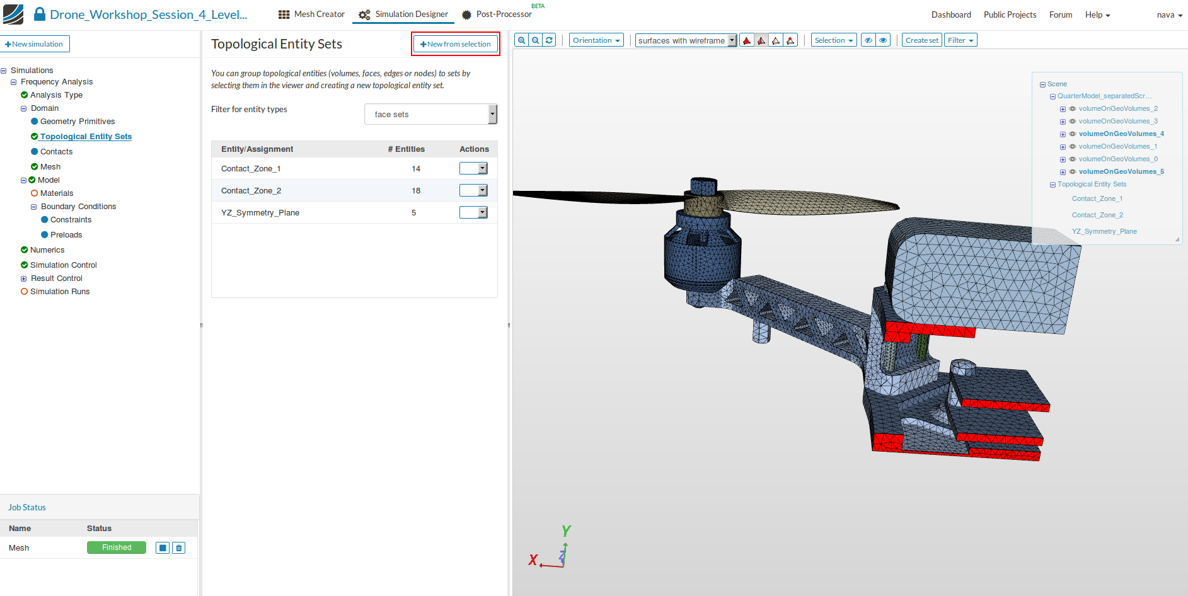Stop the Mesh job using square icon
This screenshot has width=1188, height=596.
coord(163,548)
